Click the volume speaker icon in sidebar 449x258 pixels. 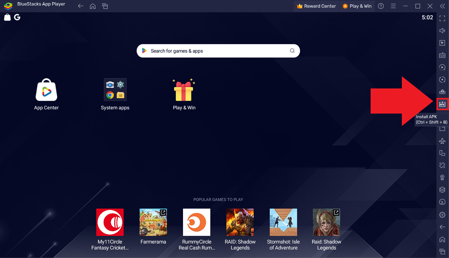(x=442, y=31)
